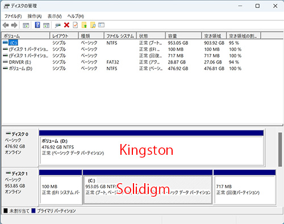
Task: Click the yellow folder with green arrow icon
Action: click(x=84, y=25)
